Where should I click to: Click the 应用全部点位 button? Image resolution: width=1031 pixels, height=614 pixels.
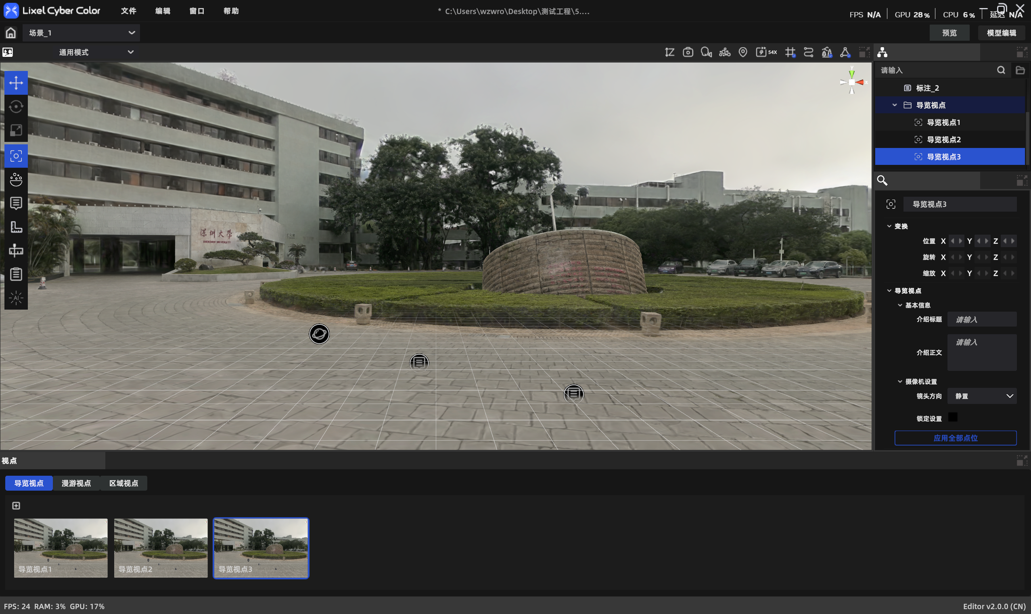click(x=955, y=438)
